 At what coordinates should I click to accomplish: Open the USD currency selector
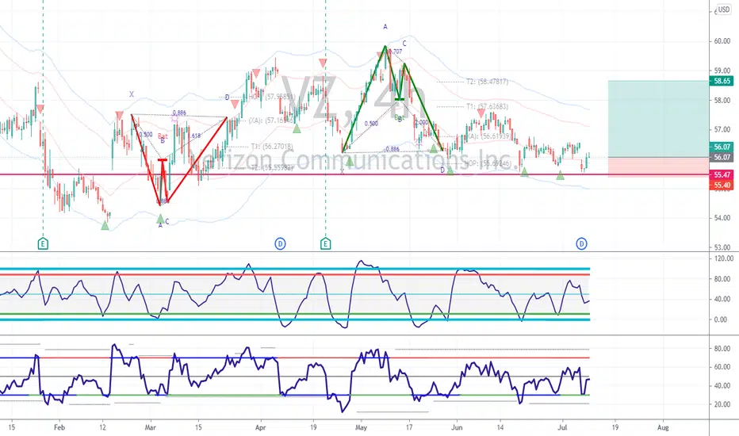(724, 10)
